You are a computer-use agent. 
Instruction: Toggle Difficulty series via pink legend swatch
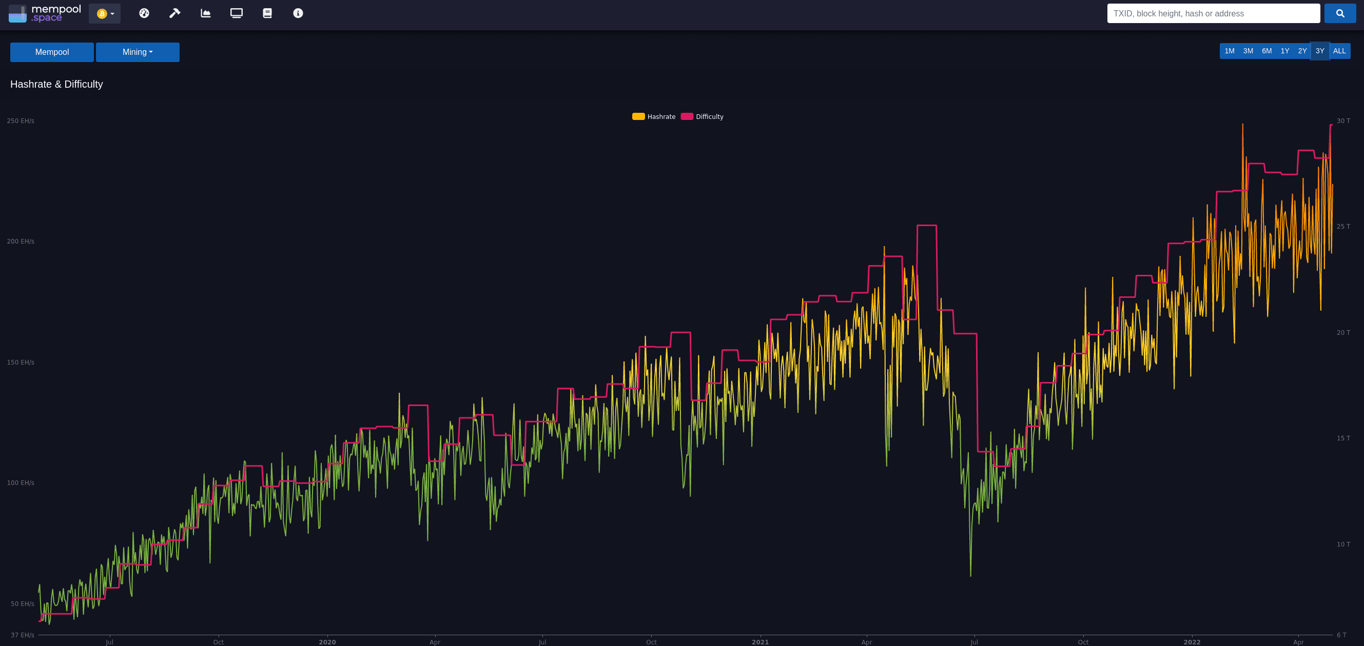pyautogui.click(x=687, y=116)
